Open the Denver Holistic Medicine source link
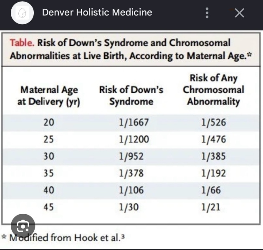This screenshot has width=263, height=250. point(97,12)
